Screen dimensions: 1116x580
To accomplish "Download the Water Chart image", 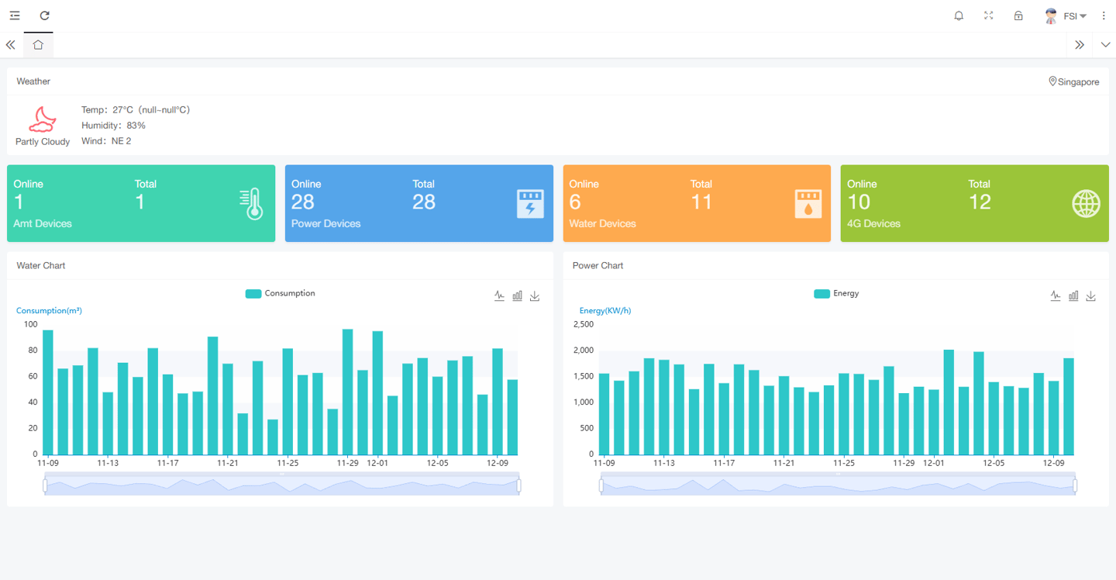I will pyautogui.click(x=535, y=295).
